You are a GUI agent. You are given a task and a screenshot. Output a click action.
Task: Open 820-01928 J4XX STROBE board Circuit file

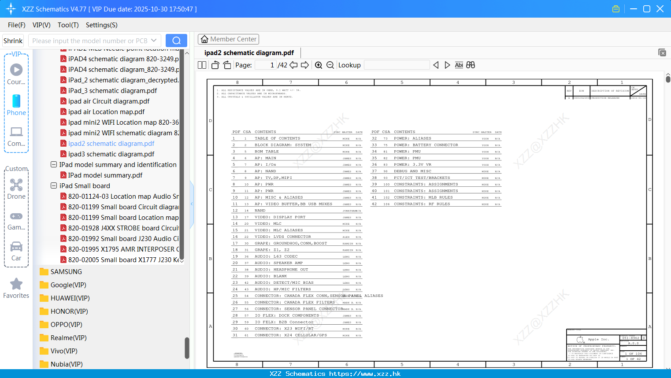(x=119, y=228)
